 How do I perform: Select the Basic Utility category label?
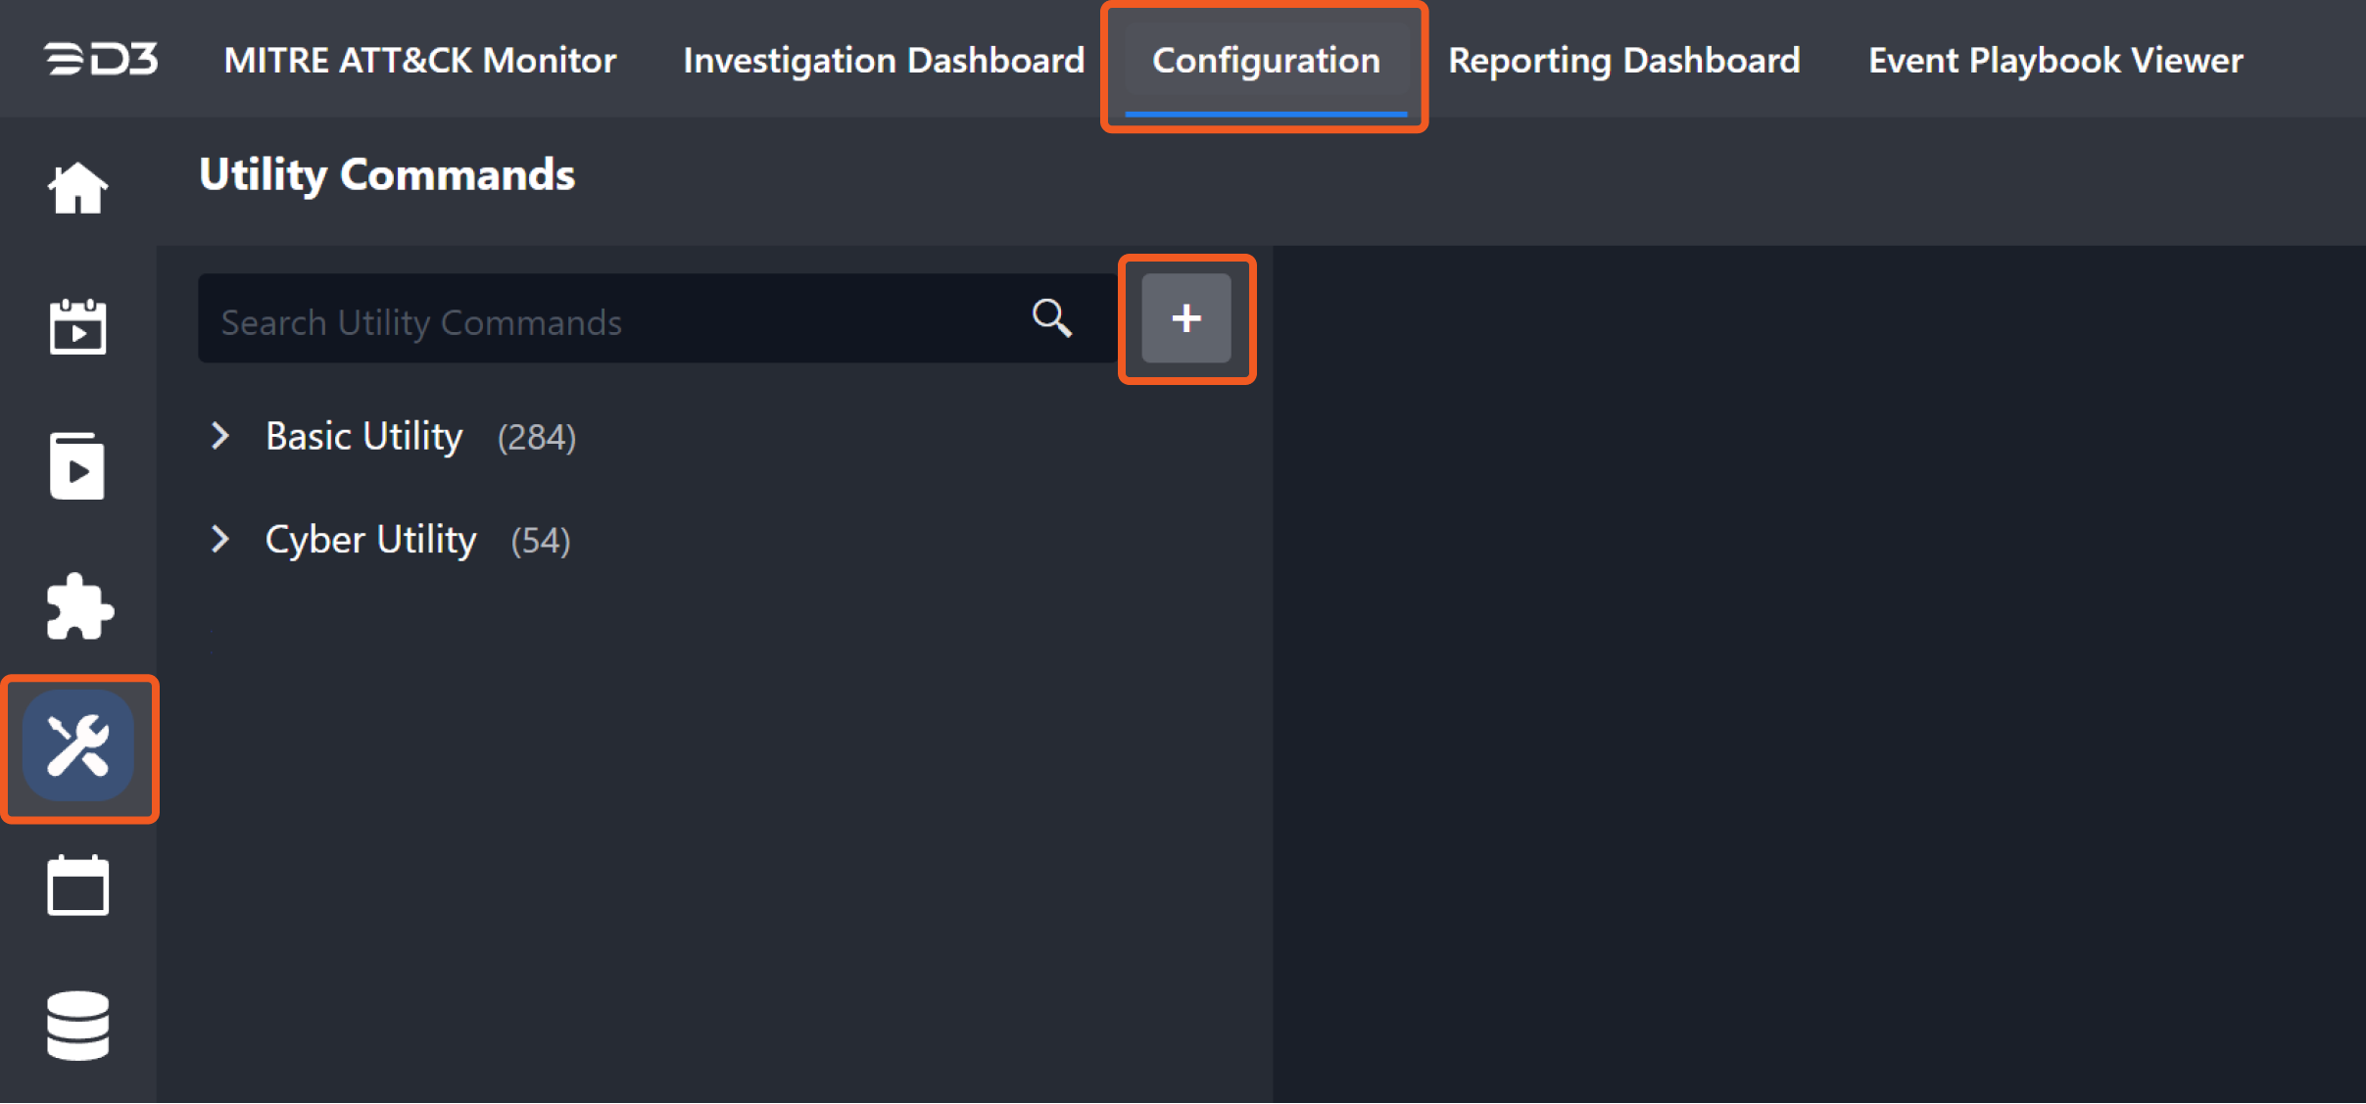click(x=364, y=436)
